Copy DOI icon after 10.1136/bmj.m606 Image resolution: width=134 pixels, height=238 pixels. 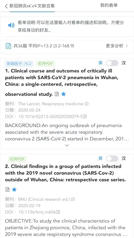[x=58, y=212]
